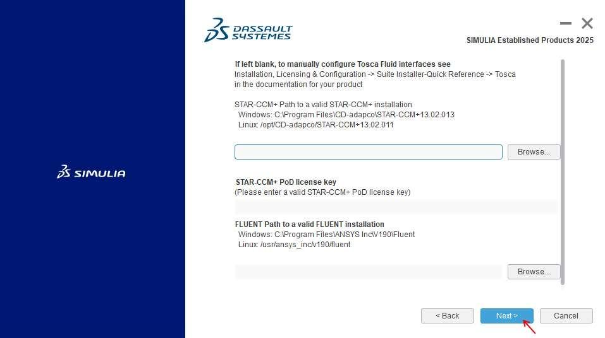Click the FLUENT installation path field
605x338 pixels.
(368, 272)
